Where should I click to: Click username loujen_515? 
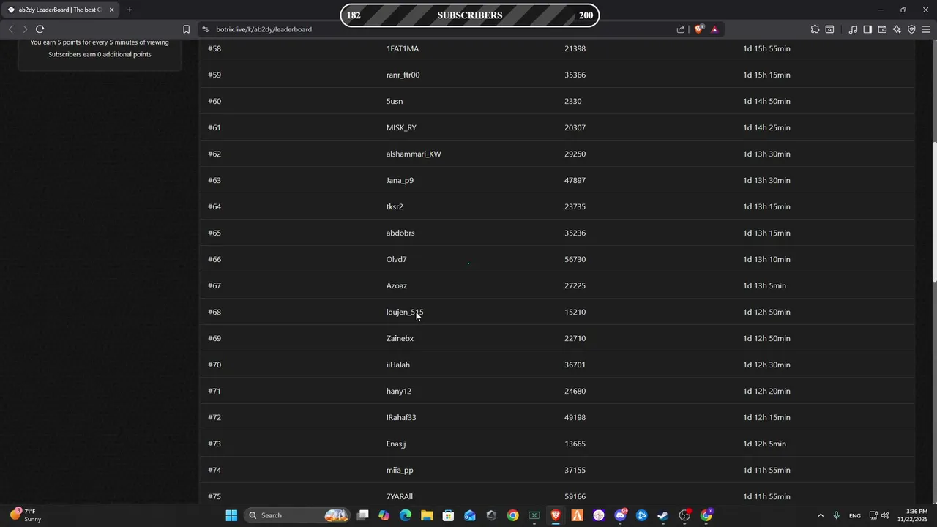[405, 312]
